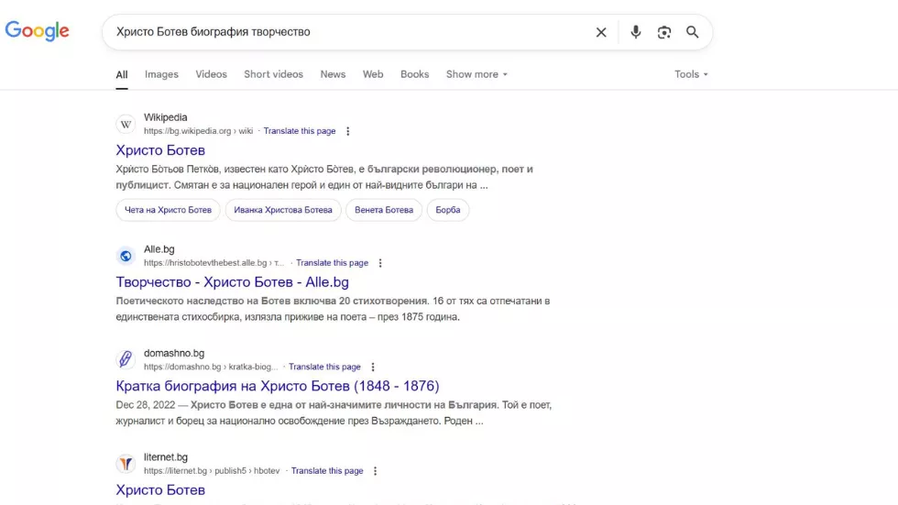Click the Alle.bg site name label

click(x=159, y=249)
